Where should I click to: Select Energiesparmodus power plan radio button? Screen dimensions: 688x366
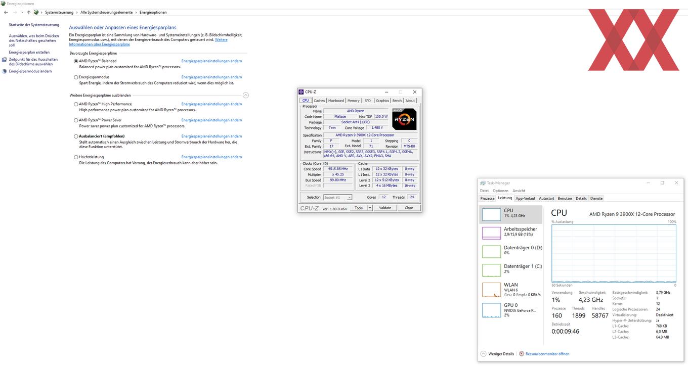[x=76, y=77]
